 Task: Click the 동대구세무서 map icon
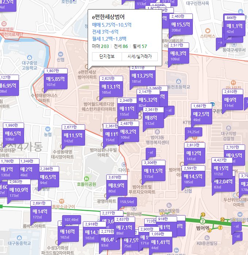234,44
